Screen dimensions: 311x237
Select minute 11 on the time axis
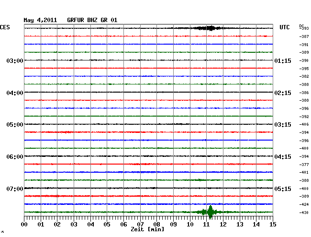click(x=207, y=225)
